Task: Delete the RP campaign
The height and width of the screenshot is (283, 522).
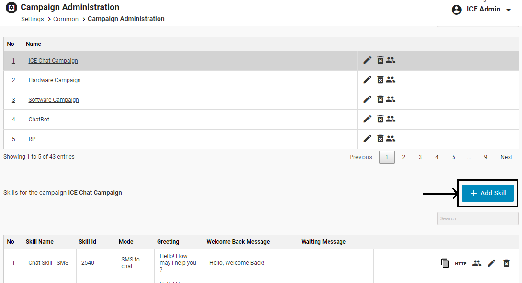Action: click(x=380, y=139)
